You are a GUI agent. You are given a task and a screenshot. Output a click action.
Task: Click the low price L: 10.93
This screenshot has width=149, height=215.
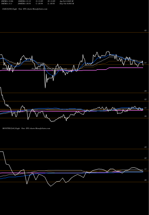pos(51,4)
